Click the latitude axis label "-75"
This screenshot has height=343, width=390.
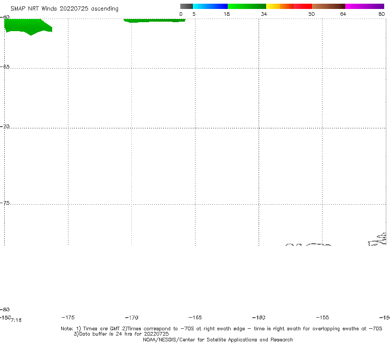tap(5, 203)
